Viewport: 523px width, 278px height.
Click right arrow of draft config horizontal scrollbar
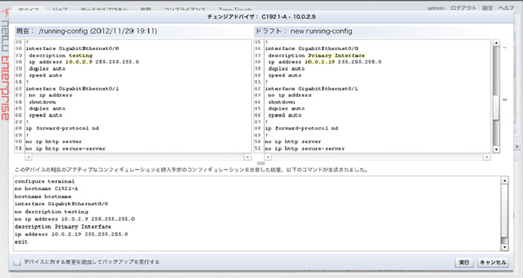[x=486, y=157]
